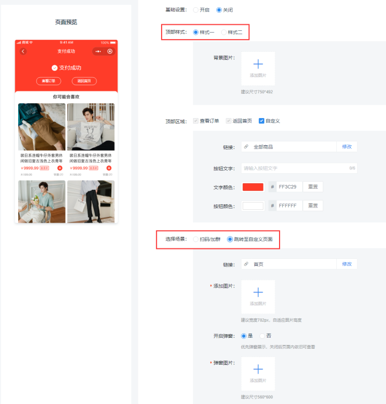
Task: Click the link icon beside 首页
Action: coord(246,264)
